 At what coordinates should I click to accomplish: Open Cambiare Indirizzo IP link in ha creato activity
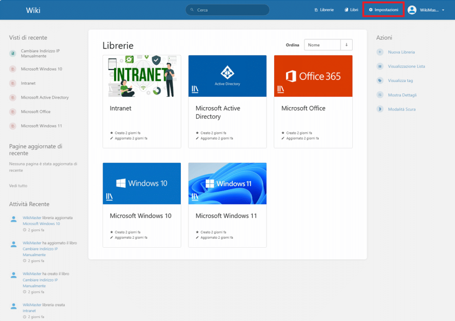click(x=40, y=283)
